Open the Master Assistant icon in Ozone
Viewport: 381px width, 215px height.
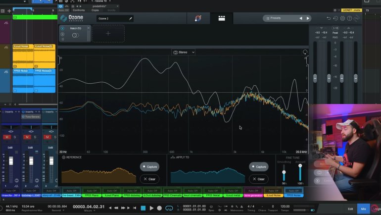(x=198, y=18)
